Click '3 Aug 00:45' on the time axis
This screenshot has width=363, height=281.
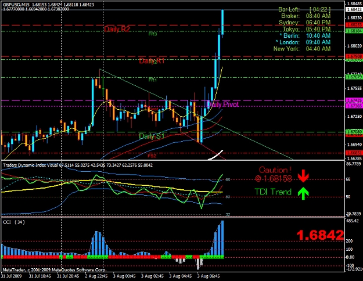coord(124,276)
